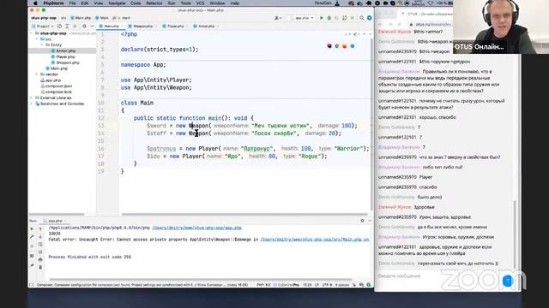The image size is (549, 308).
Task: Click the wrench icon in the Run panel
Action: [x=32, y=236]
